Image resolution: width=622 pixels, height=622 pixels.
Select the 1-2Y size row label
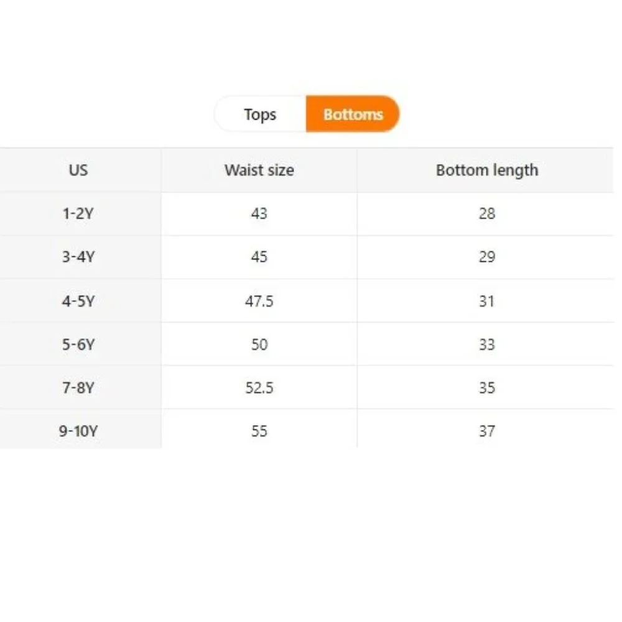pos(78,214)
